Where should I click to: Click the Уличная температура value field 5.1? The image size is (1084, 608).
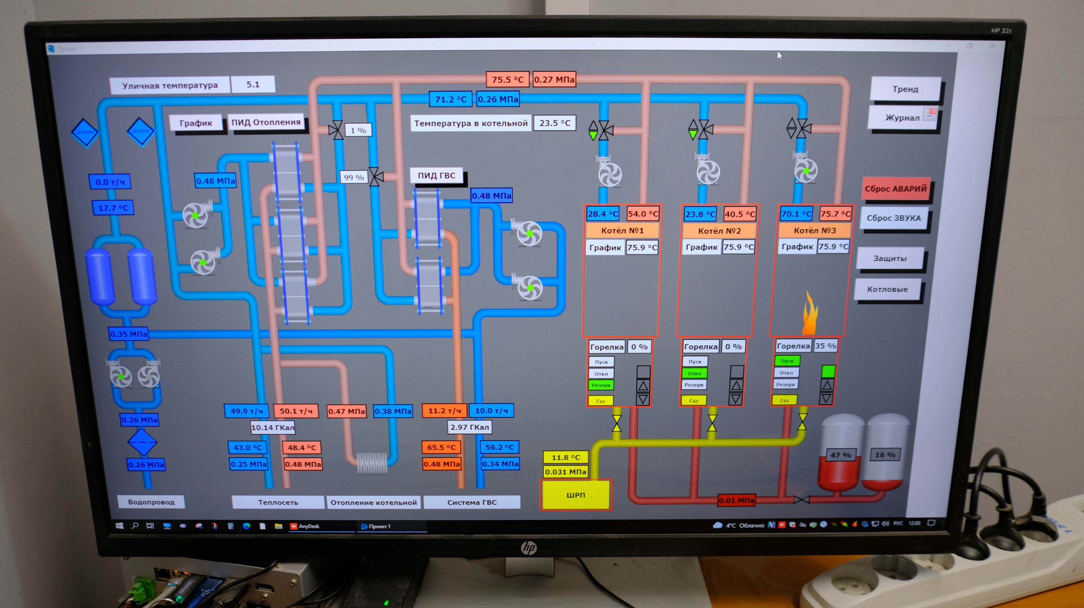(253, 85)
